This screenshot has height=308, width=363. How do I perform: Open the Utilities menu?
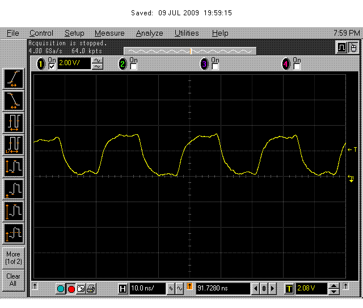tap(187, 33)
